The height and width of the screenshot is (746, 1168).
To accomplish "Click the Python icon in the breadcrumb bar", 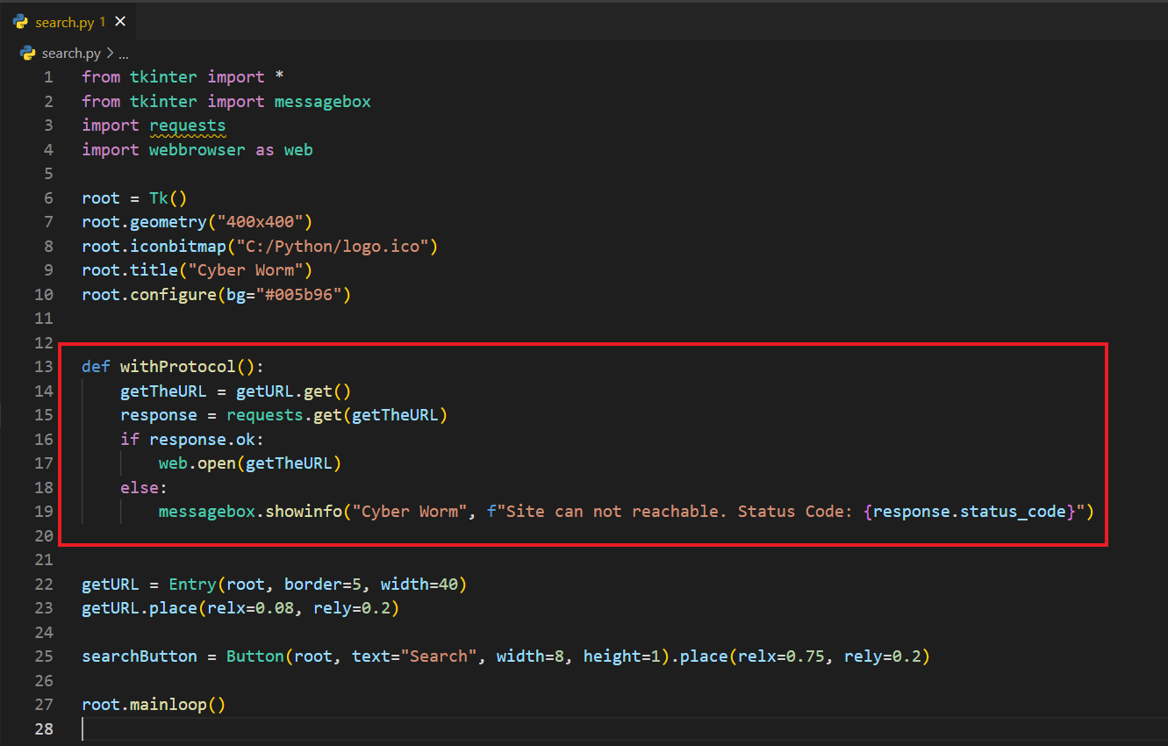I will pos(28,54).
